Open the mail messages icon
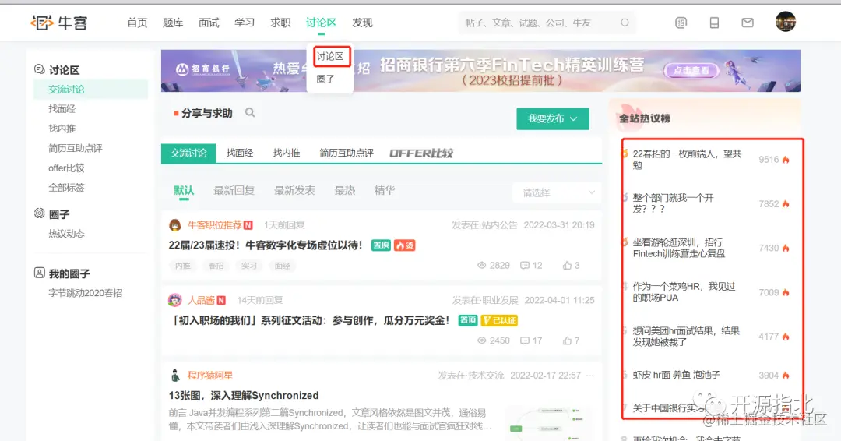The height and width of the screenshot is (441, 841). [x=747, y=23]
